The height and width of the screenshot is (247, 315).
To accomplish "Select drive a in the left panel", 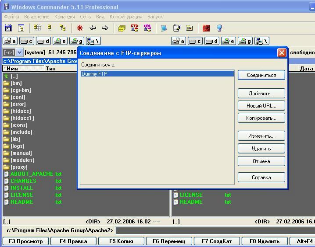I will point(10,41).
